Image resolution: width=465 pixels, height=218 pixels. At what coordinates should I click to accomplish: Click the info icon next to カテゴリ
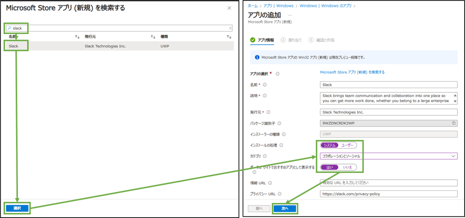265,156
